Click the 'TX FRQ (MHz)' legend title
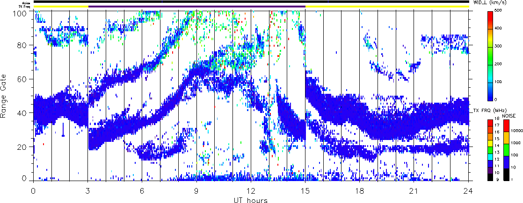This screenshot has height=203, width=523. [490, 110]
